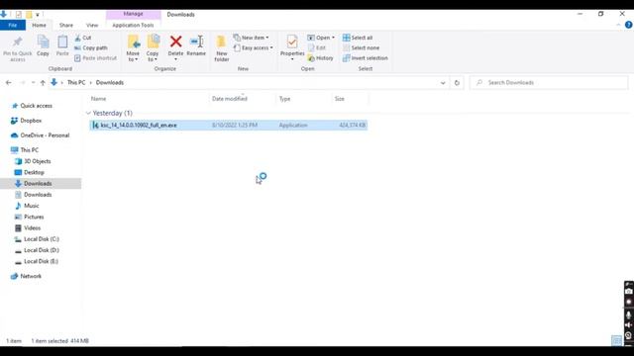
Task: Go back in folder history
Action: click(x=9, y=83)
